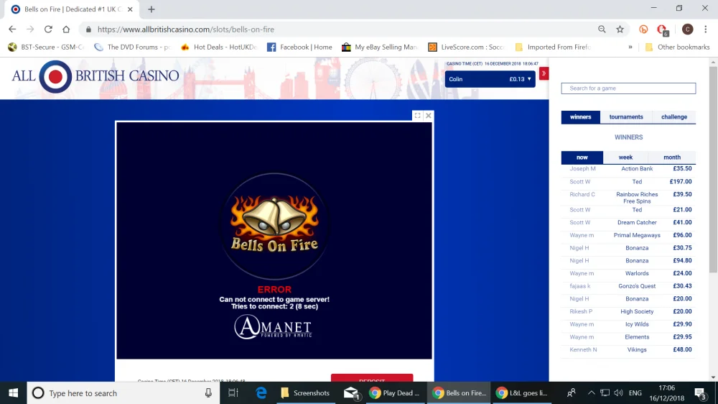This screenshot has height=404, width=718.
Task: Open Facebook Home bookmark
Action: (299, 47)
